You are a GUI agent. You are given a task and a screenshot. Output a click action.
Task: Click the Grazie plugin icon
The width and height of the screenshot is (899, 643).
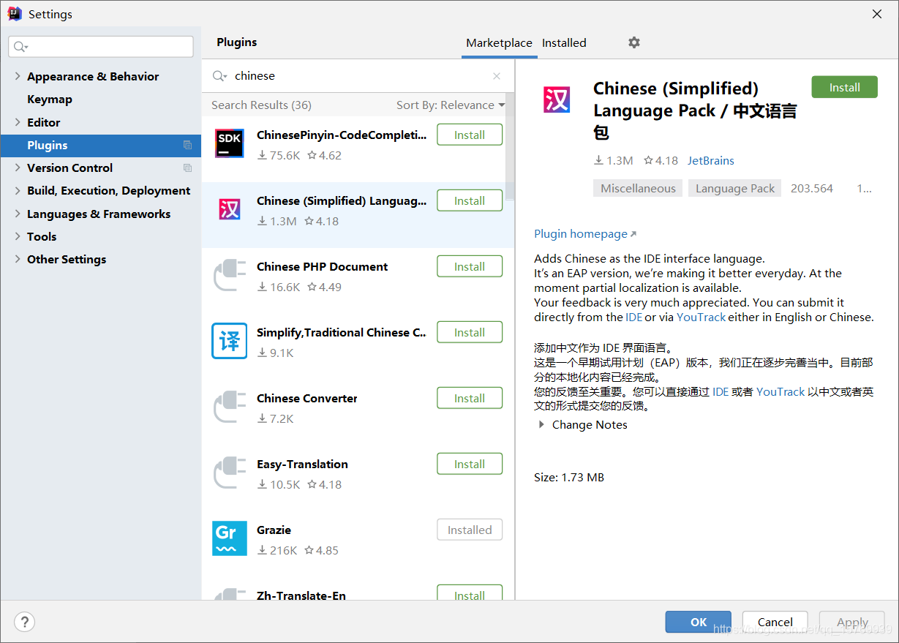(230, 538)
